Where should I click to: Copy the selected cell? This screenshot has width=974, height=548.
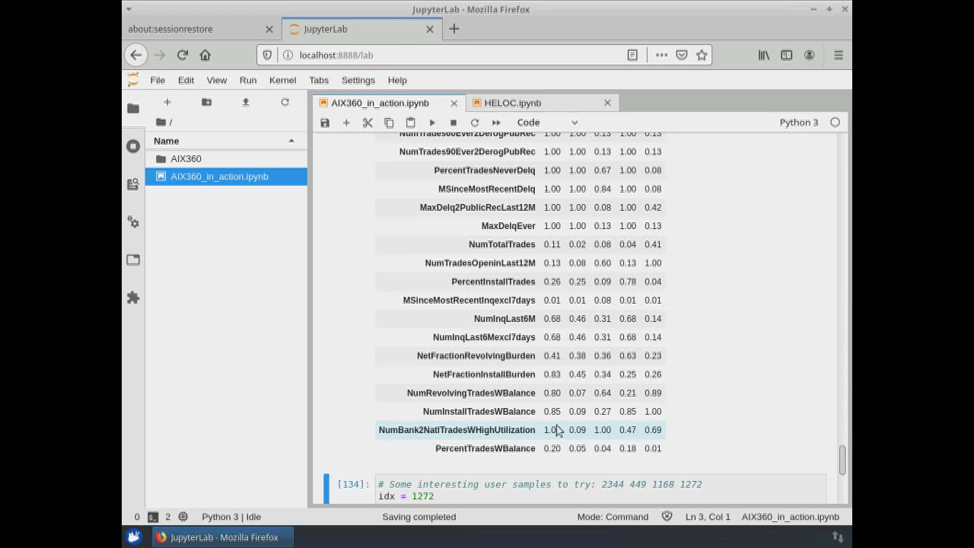(x=389, y=123)
